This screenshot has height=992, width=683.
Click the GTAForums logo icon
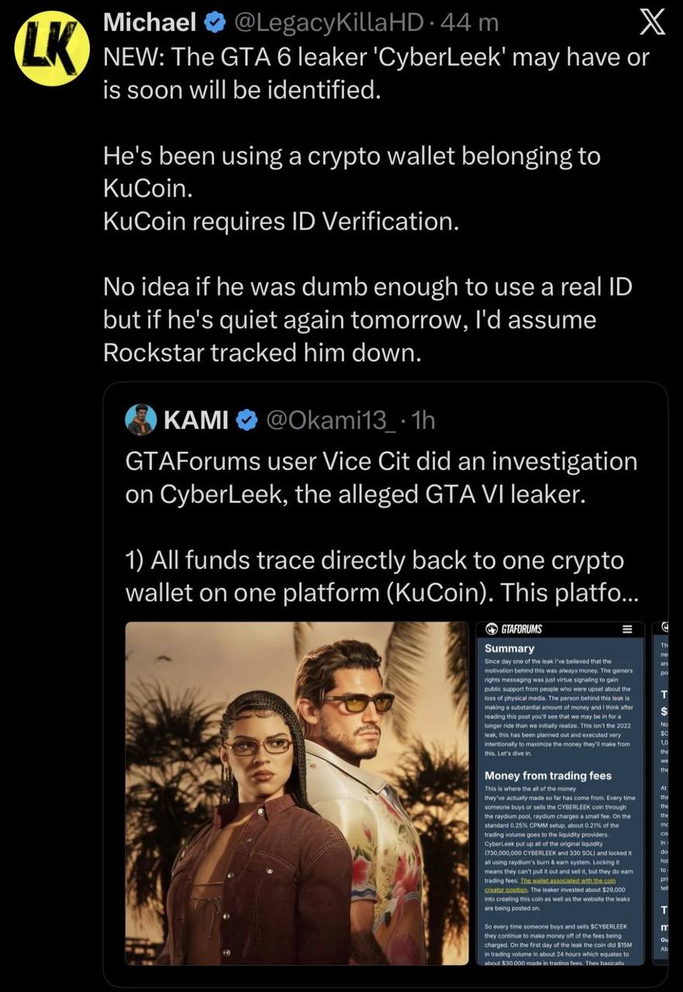pyautogui.click(x=492, y=629)
